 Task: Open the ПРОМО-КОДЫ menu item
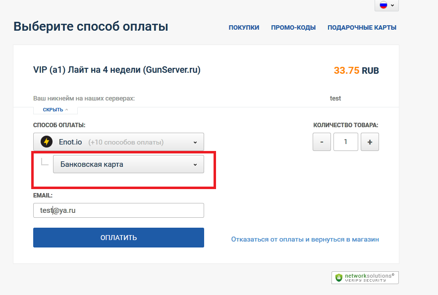(x=293, y=28)
